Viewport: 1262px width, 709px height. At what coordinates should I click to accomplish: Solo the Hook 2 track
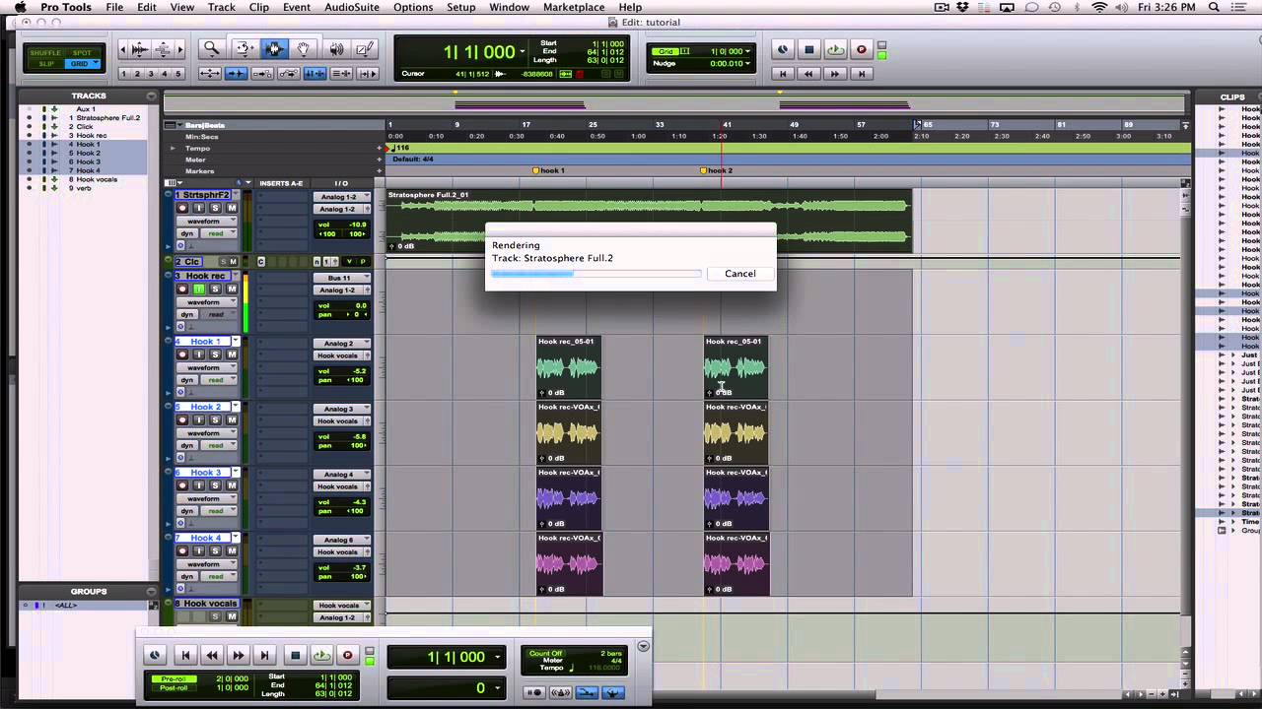215,419
